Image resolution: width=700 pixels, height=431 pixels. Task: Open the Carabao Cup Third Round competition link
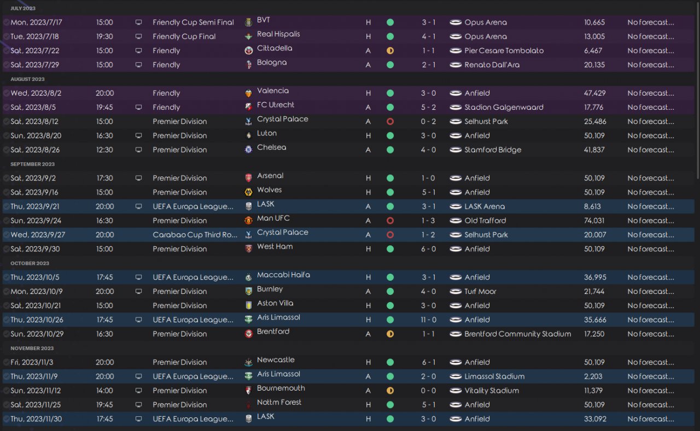(x=195, y=235)
